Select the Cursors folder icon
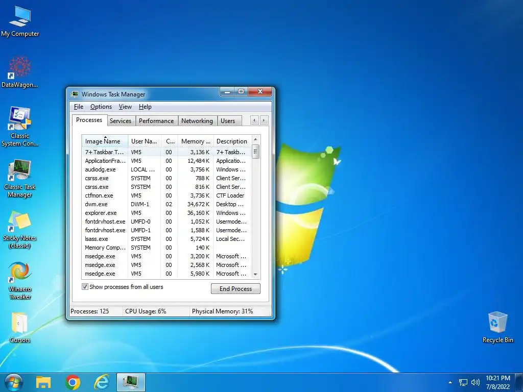The image size is (523, 392). 20,327
